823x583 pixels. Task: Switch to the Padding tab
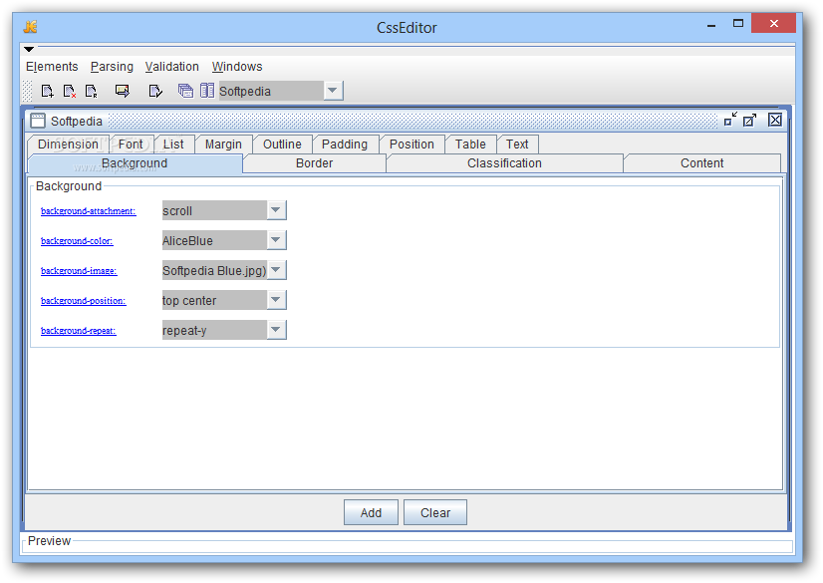point(345,144)
